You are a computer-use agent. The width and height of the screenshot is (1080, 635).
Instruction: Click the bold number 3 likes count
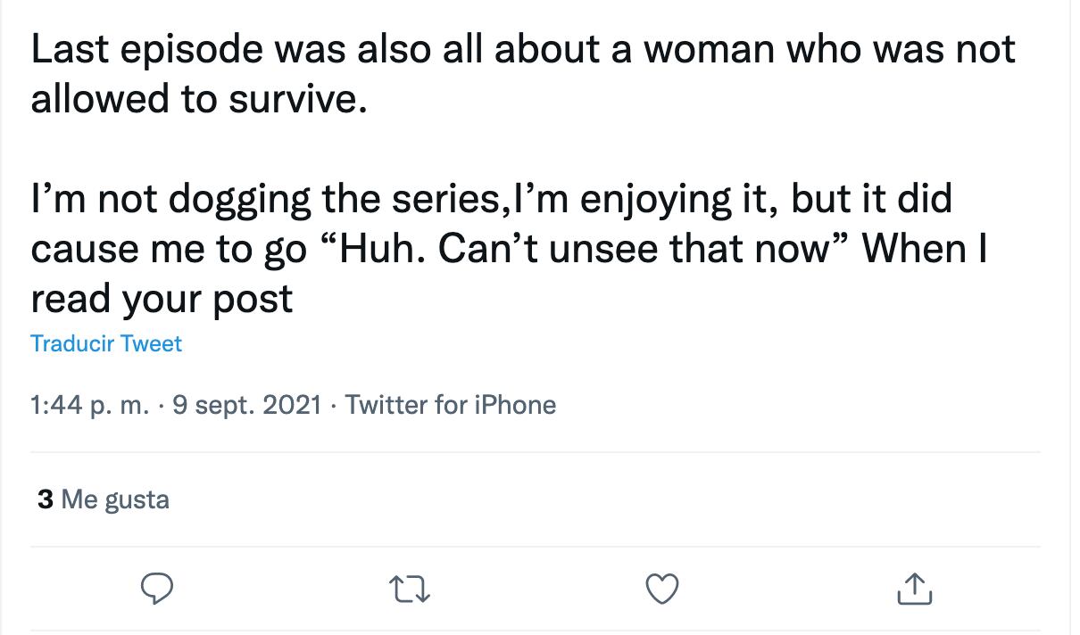[45, 499]
